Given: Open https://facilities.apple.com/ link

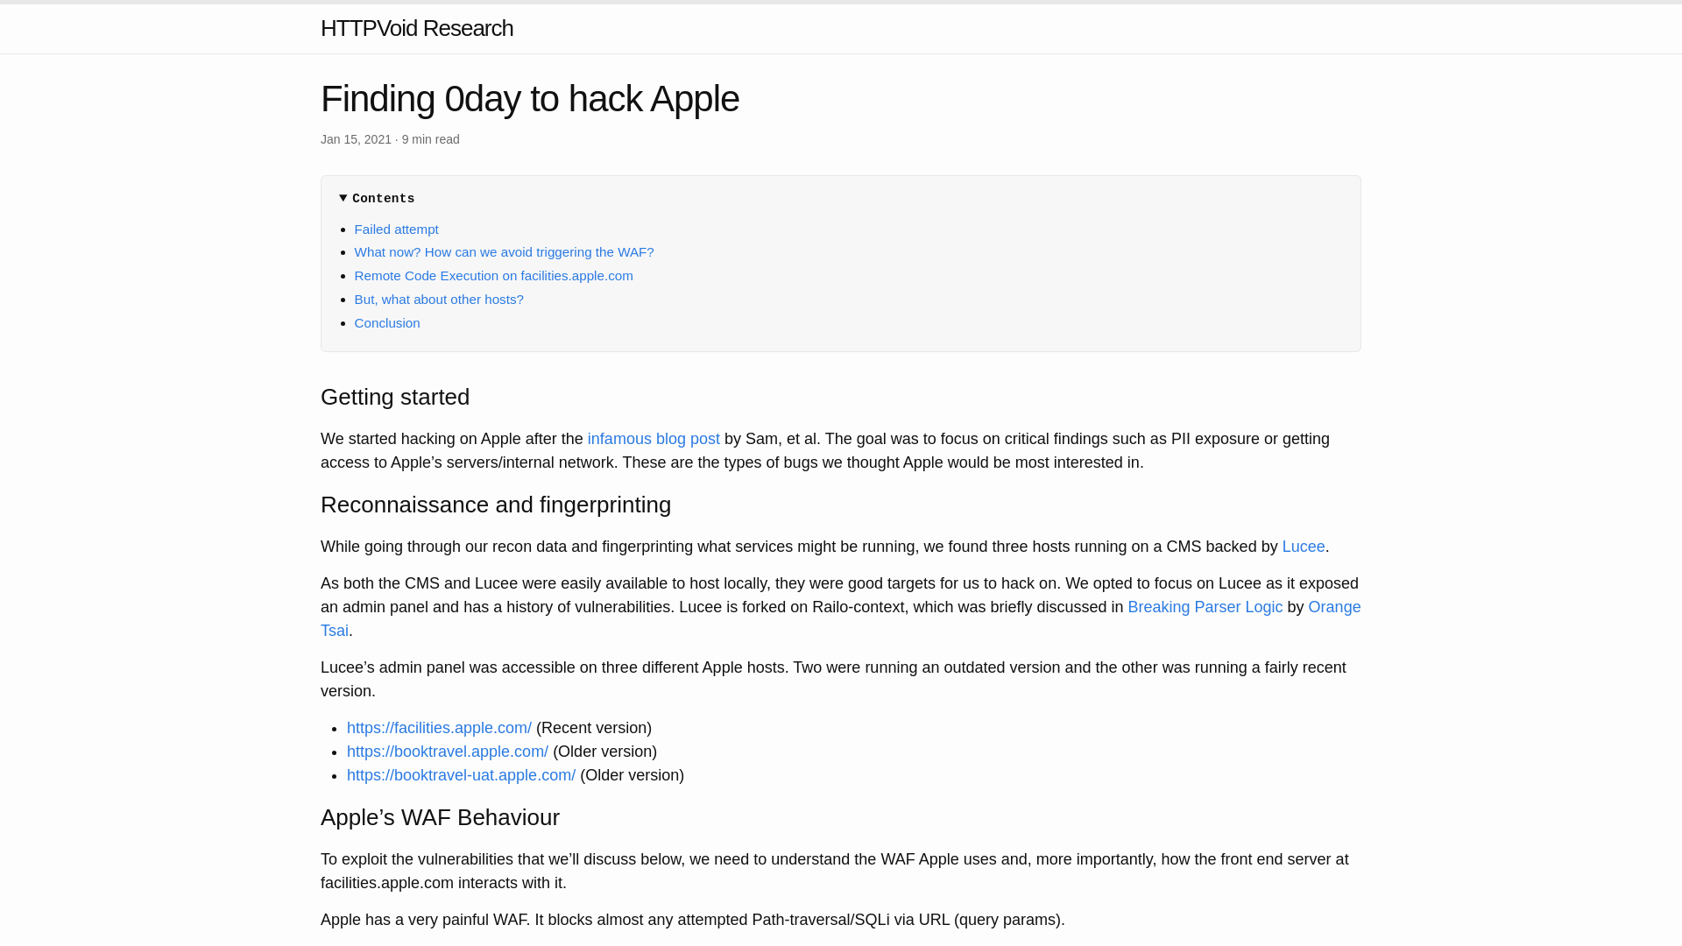Looking at the screenshot, I should click(x=439, y=728).
